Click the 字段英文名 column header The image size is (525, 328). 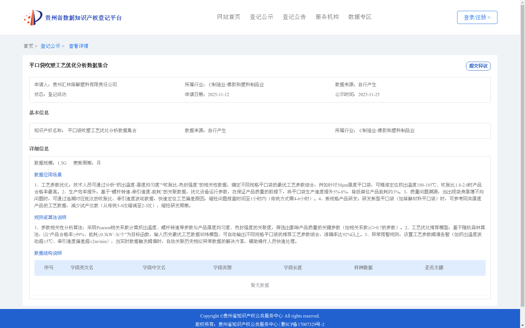tap(82, 268)
